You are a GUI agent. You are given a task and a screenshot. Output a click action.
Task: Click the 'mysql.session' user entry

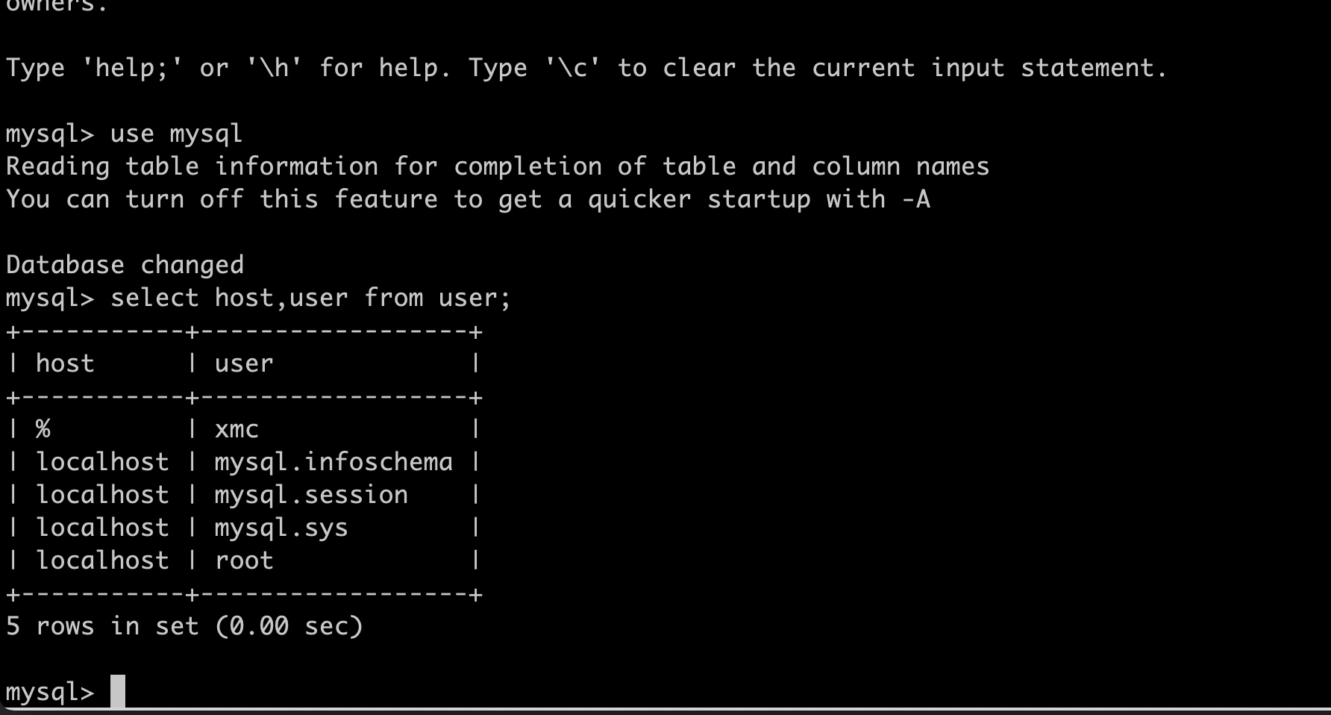311,495
